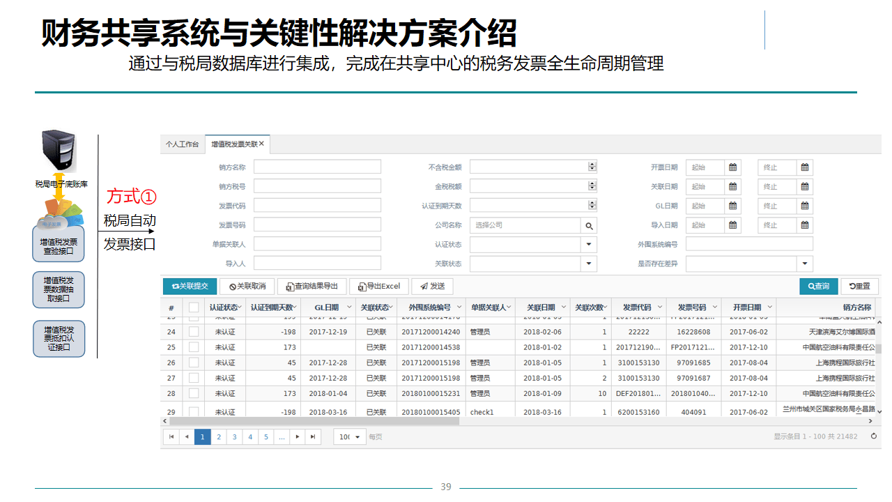Click the 增值税发票数据抽取接口 box
892x502 pixels.
tap(59, 289)
